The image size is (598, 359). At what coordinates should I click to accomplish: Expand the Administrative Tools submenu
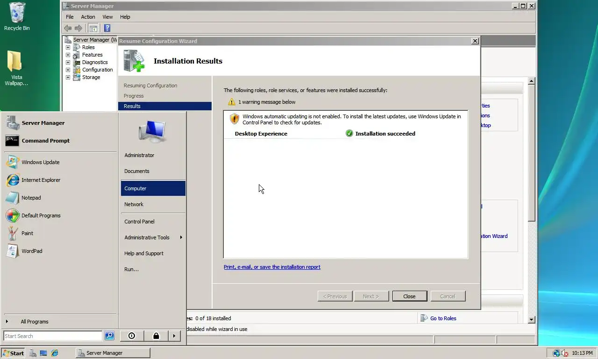(x=153, y=237)
